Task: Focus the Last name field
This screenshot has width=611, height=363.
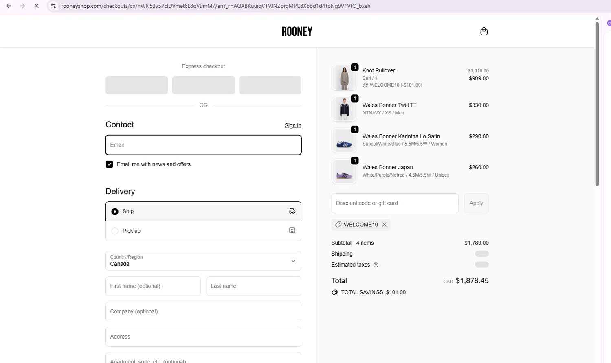Action: point(254,286)
